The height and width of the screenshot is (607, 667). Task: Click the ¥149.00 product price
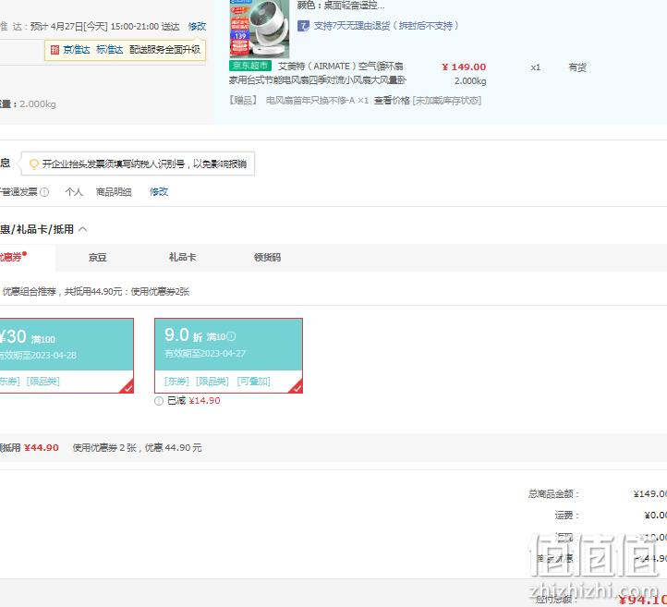(464, 67)
